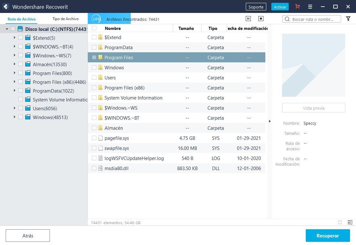Check the pagefile.sys file checkbox

tap(94, 138)
